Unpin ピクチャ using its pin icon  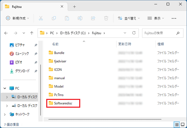36,45
